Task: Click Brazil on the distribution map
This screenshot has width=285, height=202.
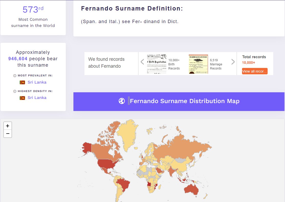Action: pos(124,184)
